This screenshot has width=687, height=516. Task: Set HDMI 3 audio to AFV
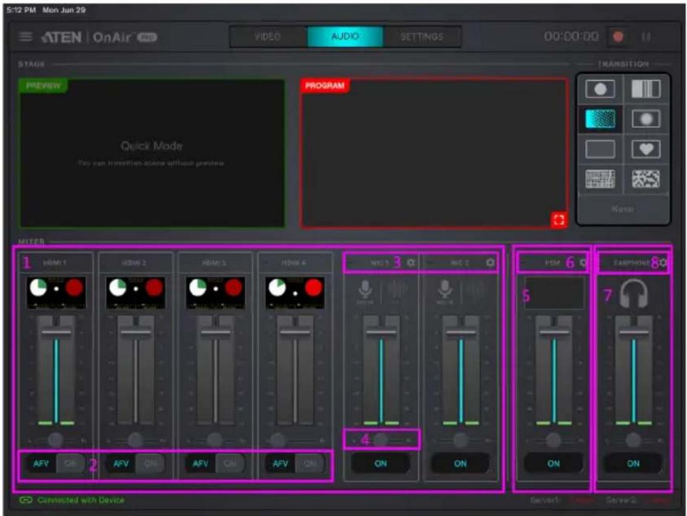tap(201, 463)
